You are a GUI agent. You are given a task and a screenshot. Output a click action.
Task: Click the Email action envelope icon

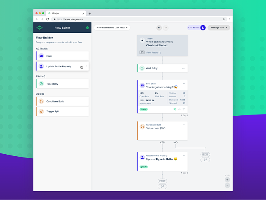[x=41, y=56]
